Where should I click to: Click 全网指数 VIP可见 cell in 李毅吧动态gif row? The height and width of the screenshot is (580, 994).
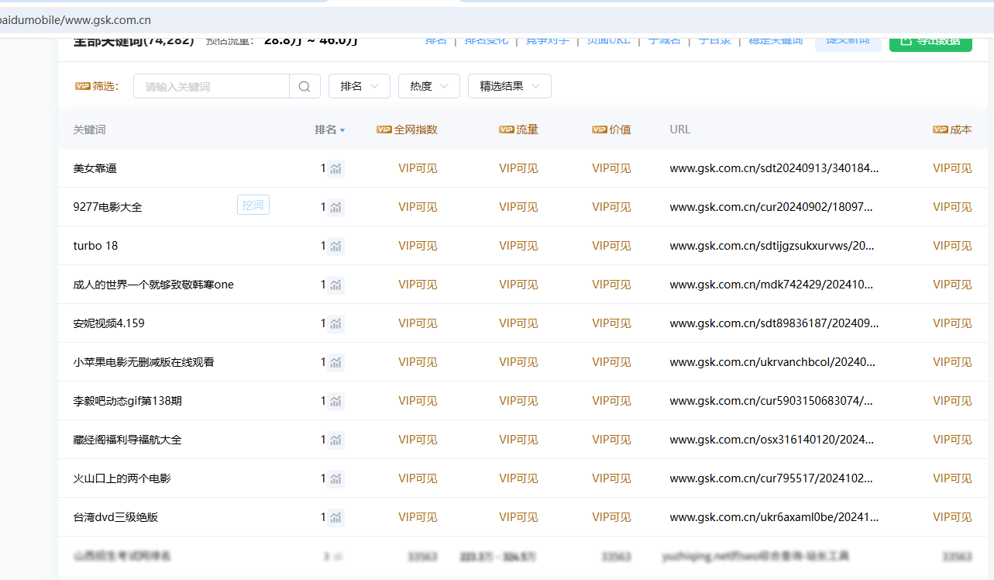[418, 401]
